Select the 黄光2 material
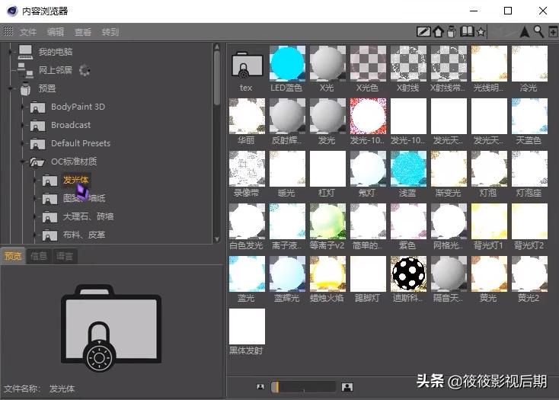Viewport: 559px width, 400px height. click(529, 274)
